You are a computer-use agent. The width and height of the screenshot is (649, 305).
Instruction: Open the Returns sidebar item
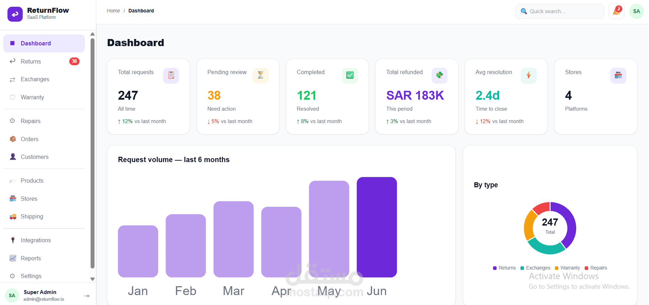coord(44,61)
